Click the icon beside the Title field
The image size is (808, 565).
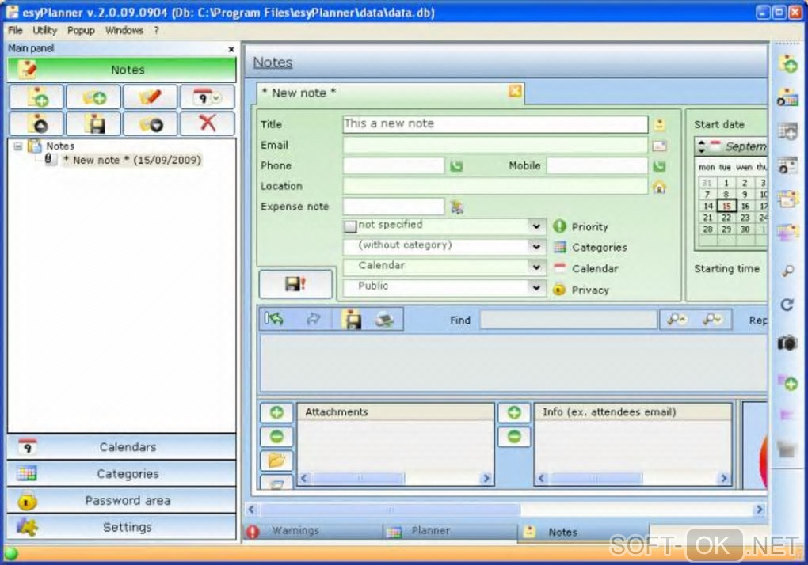click(659, 124)
